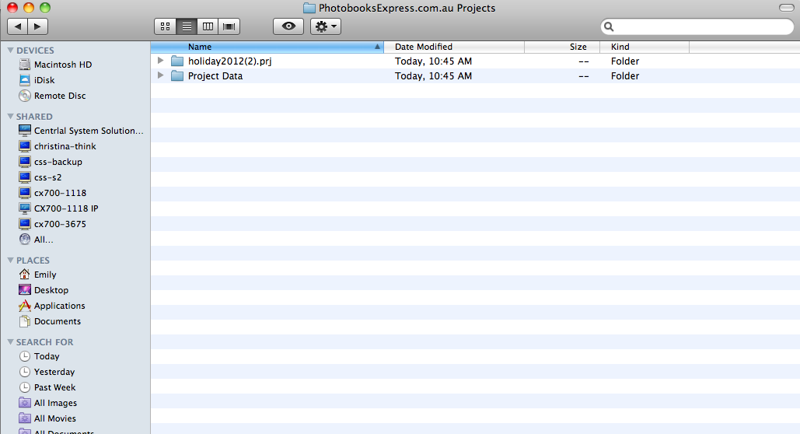
Task: Switch to icon view
Action: click(x=166, y=26)
